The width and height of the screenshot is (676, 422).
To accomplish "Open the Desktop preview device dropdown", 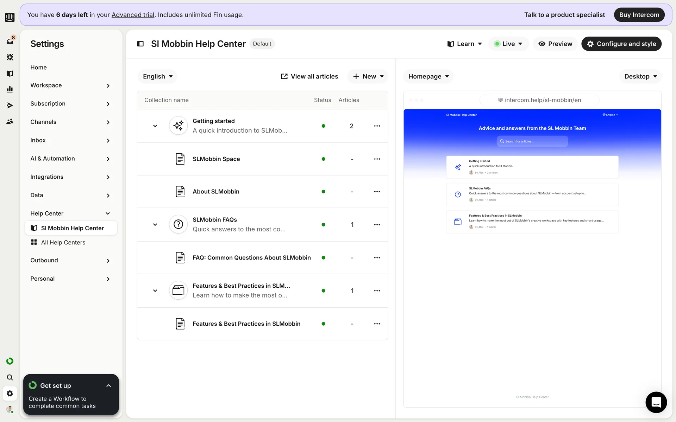I will (640, 77).
